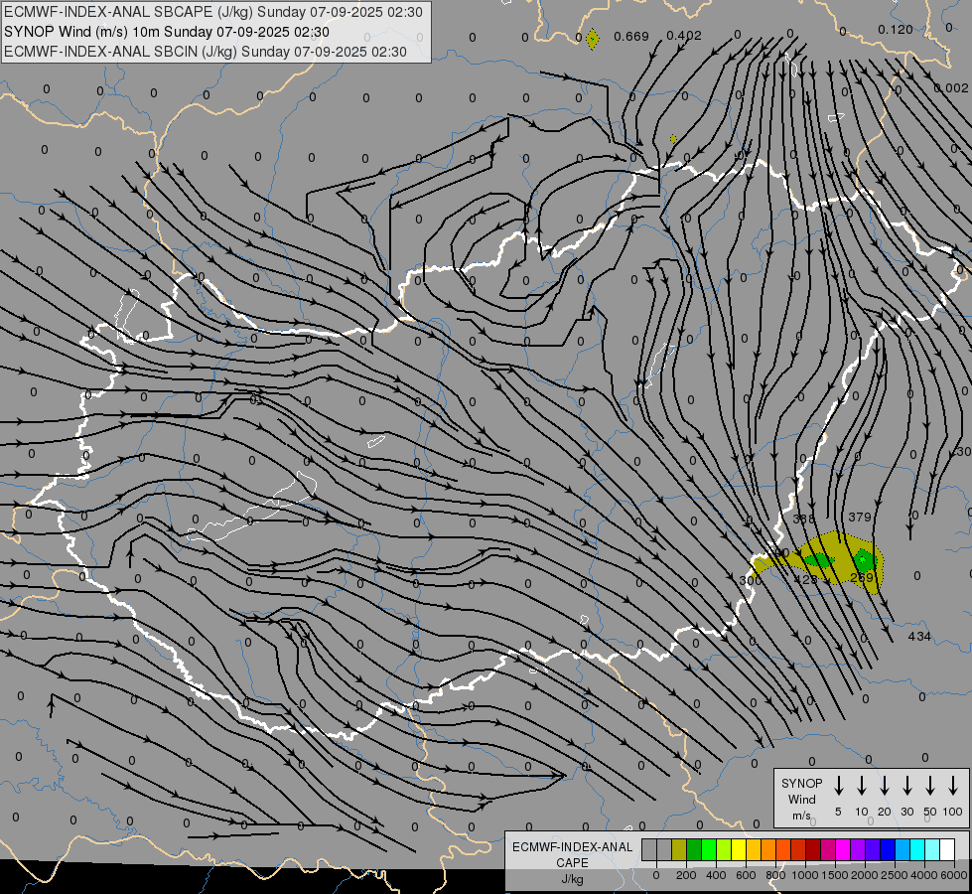
Task: Click the 0.669 value on the map
Action: (x=631, y=37)
